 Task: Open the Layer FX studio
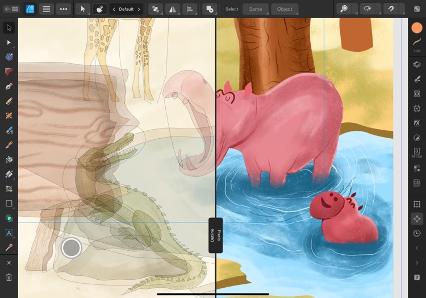coord(417,123)
